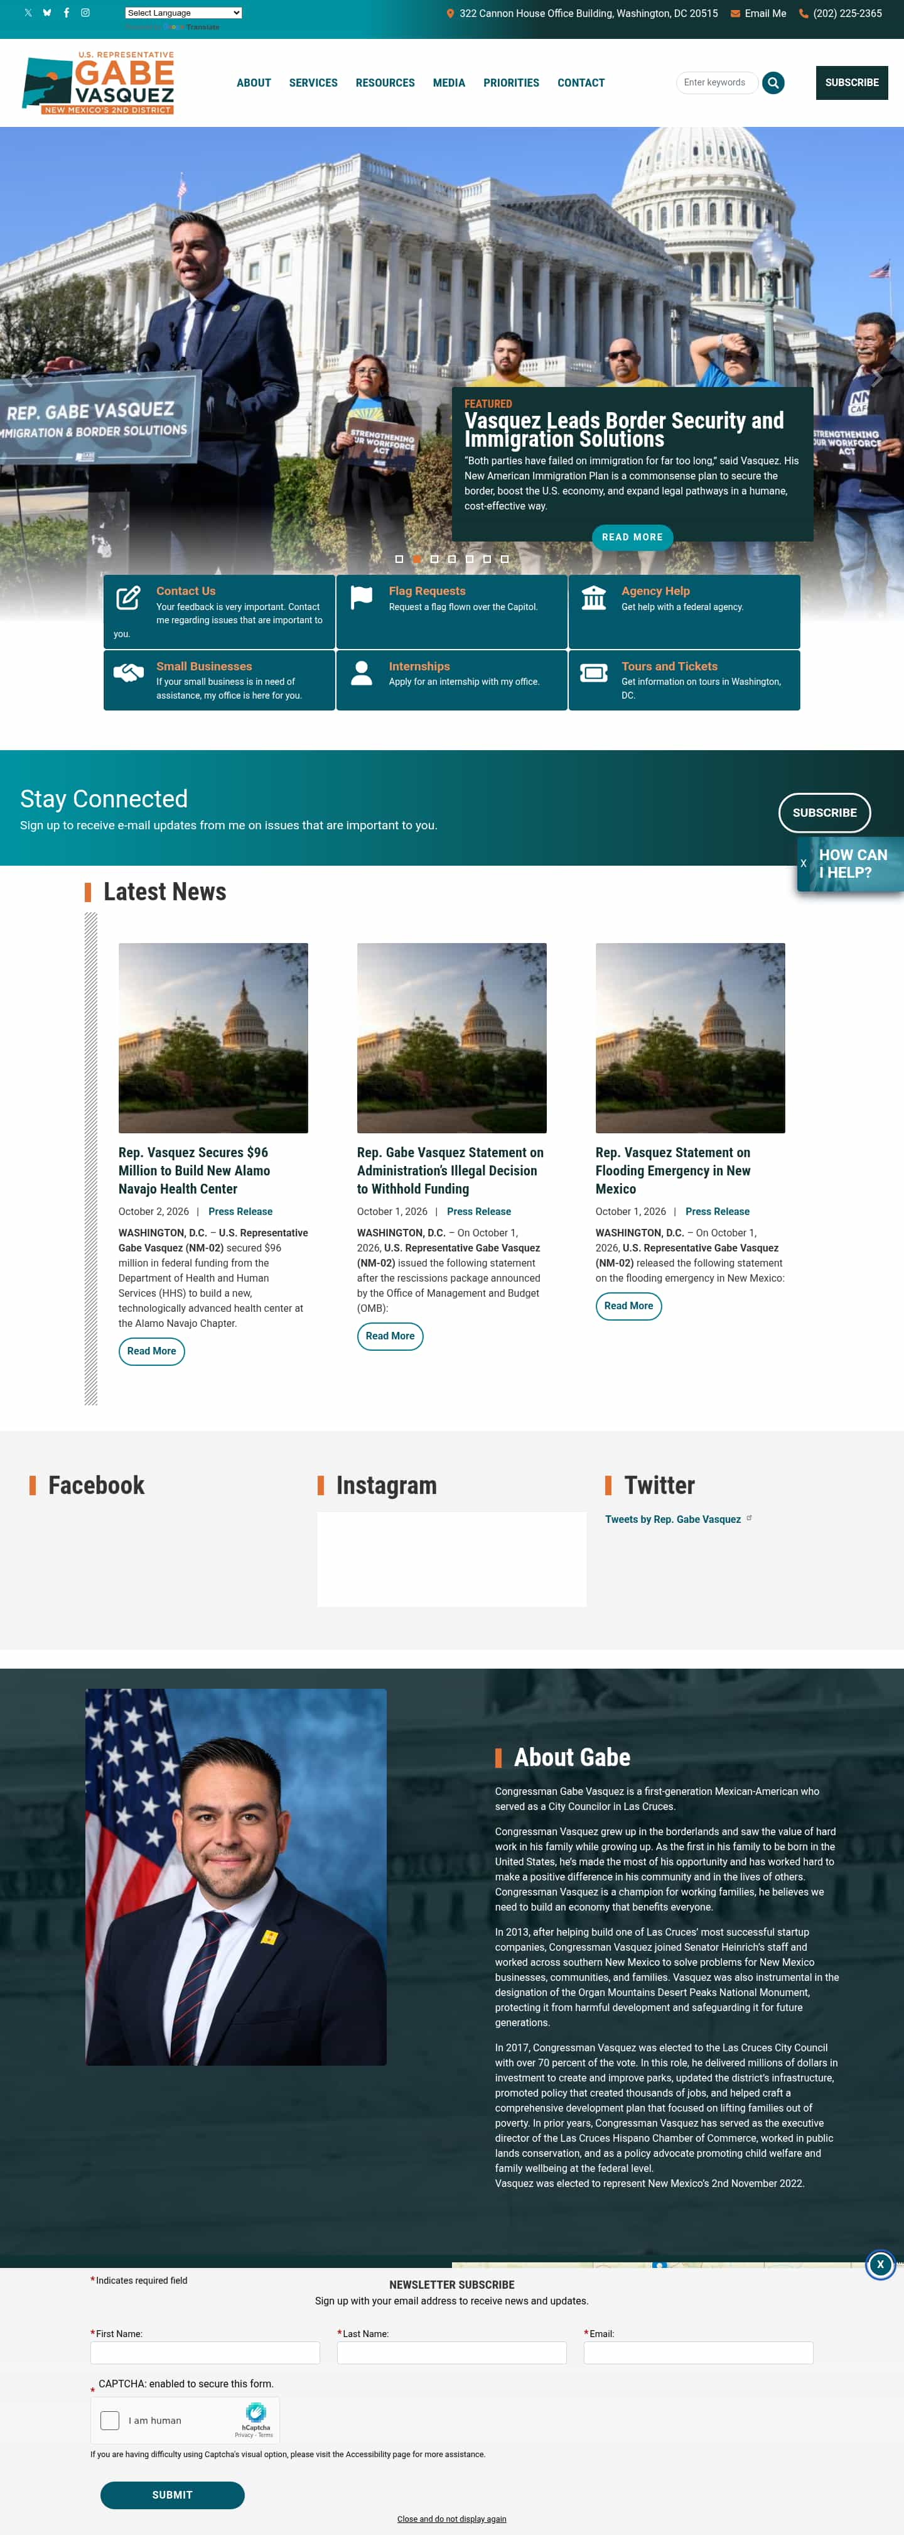Open the X (Twitter) social icon in header
Viewport: 904px width, 2535px height.
click(28, 13)
